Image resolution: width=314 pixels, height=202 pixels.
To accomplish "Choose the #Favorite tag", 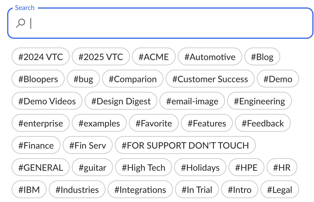I will (x=154, y=123).
